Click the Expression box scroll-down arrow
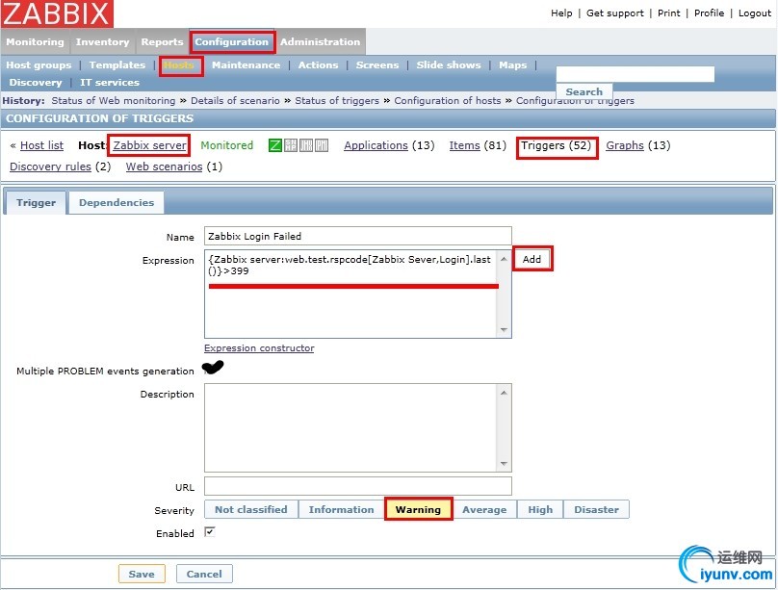The width and height of the screenshot is (778, 590). [x=504, y=330]
